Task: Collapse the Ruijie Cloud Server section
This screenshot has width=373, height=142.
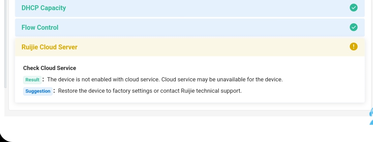Action: 49,47
